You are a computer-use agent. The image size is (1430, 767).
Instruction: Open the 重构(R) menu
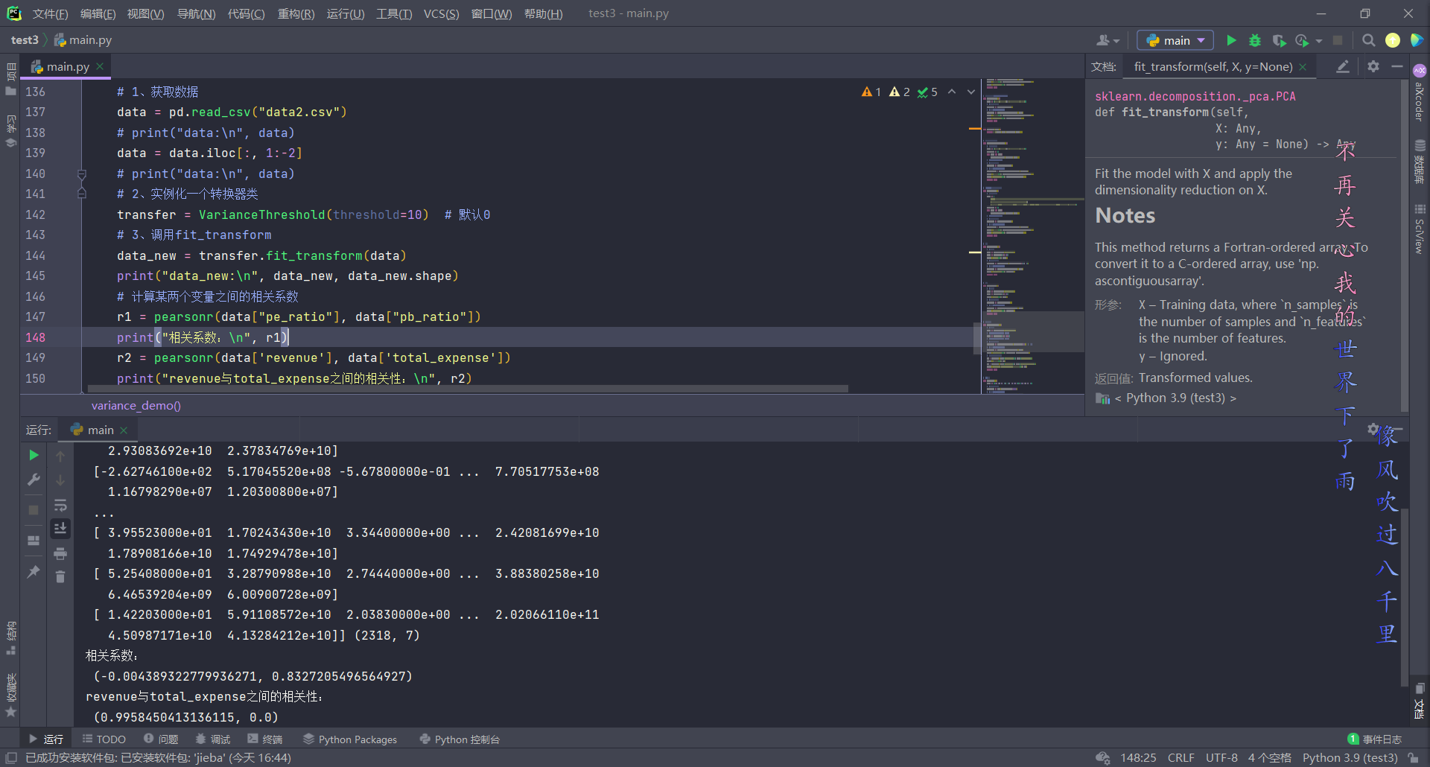tap(296, 13)
